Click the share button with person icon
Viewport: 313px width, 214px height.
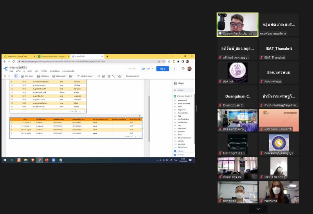pos(146,69)
